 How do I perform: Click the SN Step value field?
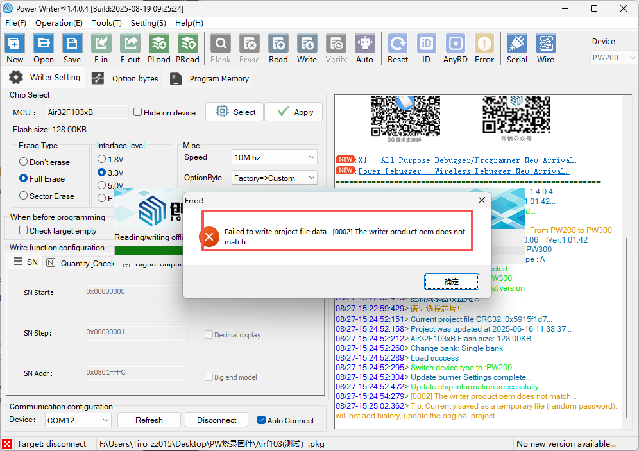[x=136, y=332]
